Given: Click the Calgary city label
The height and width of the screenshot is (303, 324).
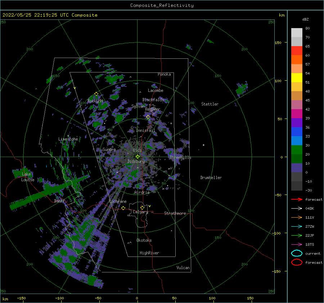Looking at the screenshot, I should click(x=140, y=212).
